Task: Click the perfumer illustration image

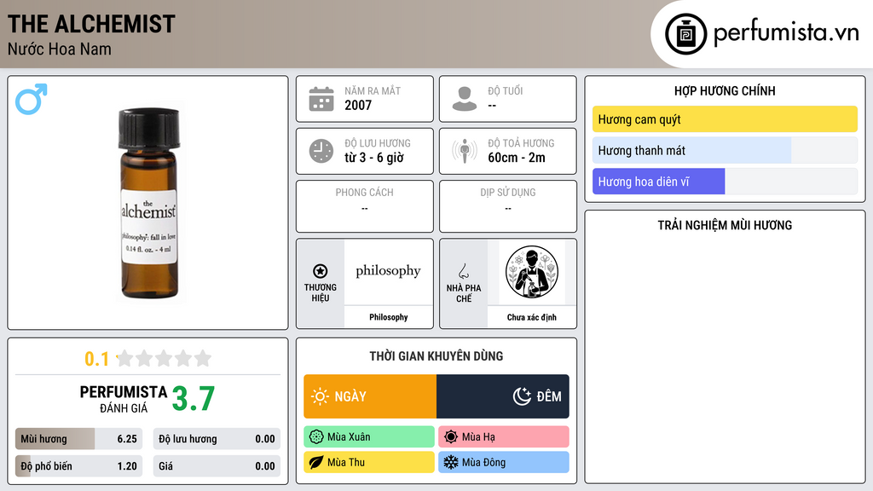Action: click(x=532, y=272)
